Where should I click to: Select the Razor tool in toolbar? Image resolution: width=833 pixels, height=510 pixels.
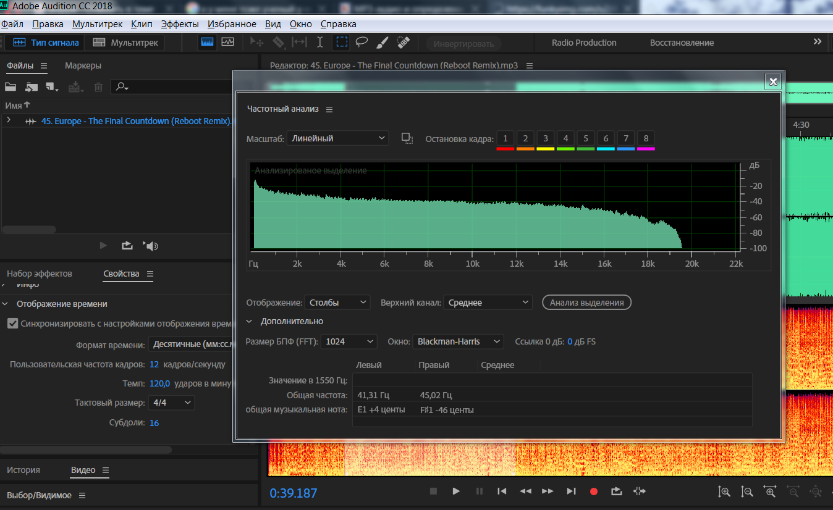tap(278, 43)
